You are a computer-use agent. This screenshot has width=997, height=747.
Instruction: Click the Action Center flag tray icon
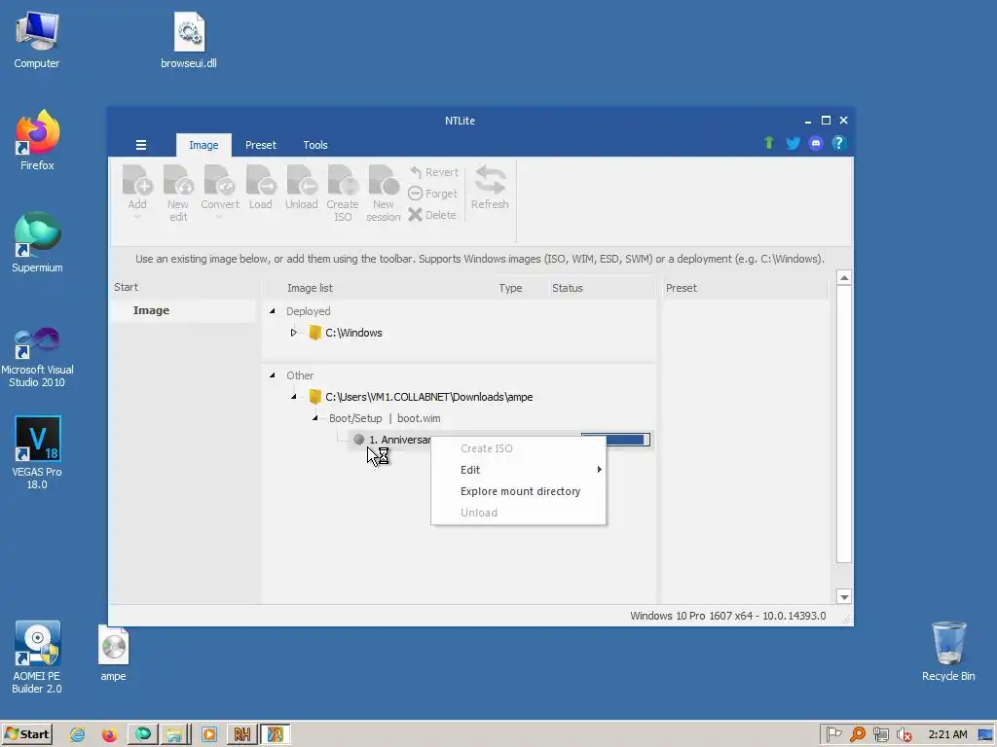[834, 734]
